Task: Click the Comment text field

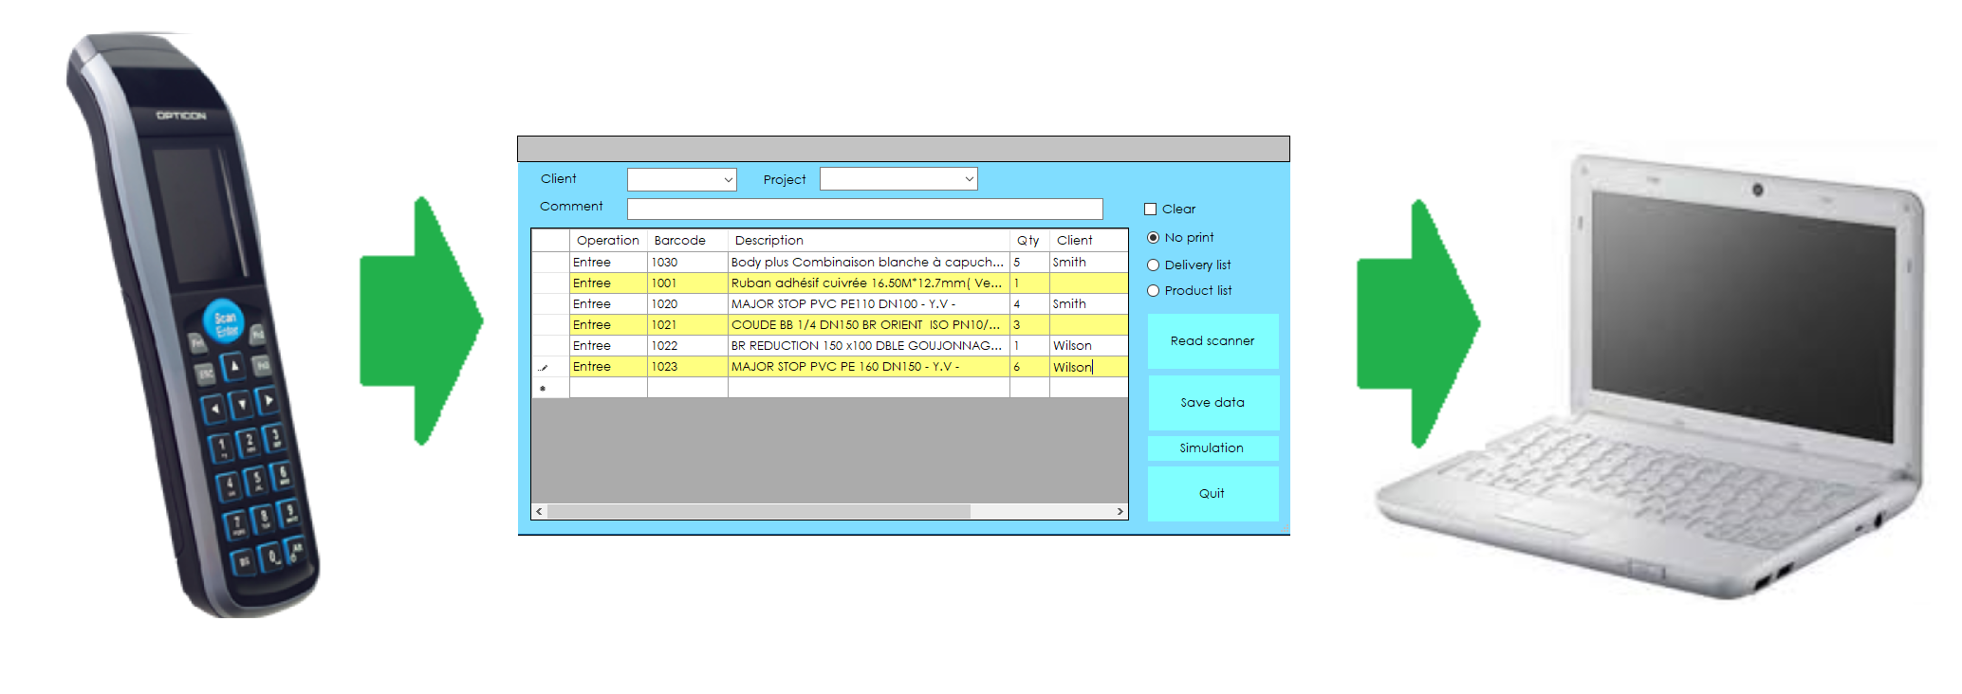Action: (x=863, y=209)
